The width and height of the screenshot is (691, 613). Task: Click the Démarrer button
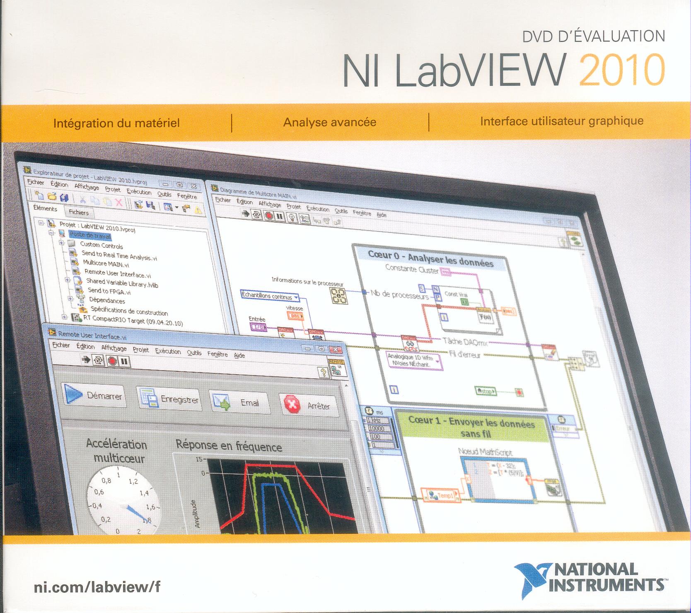click(93, 396)
